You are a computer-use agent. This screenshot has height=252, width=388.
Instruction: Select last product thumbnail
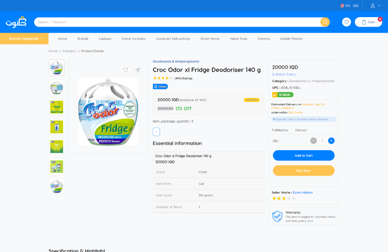point(57,186)
